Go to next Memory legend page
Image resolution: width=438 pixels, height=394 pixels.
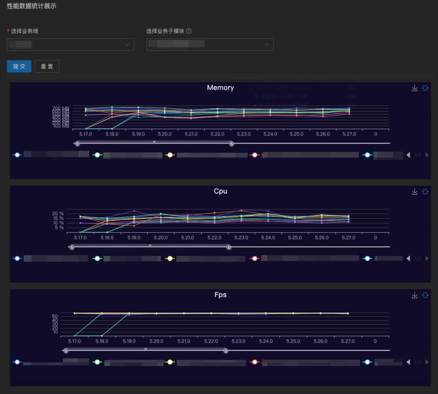pos(427,155)
